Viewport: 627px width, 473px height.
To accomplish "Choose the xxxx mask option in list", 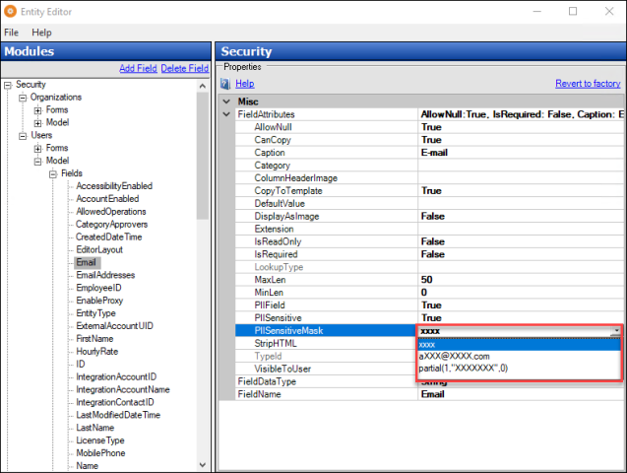I will [x=519, y=345].
